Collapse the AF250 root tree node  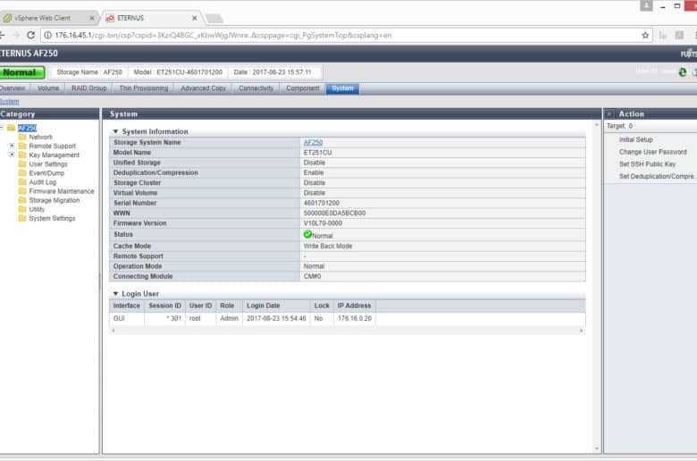pyautogui.click(x=2, y=128)
